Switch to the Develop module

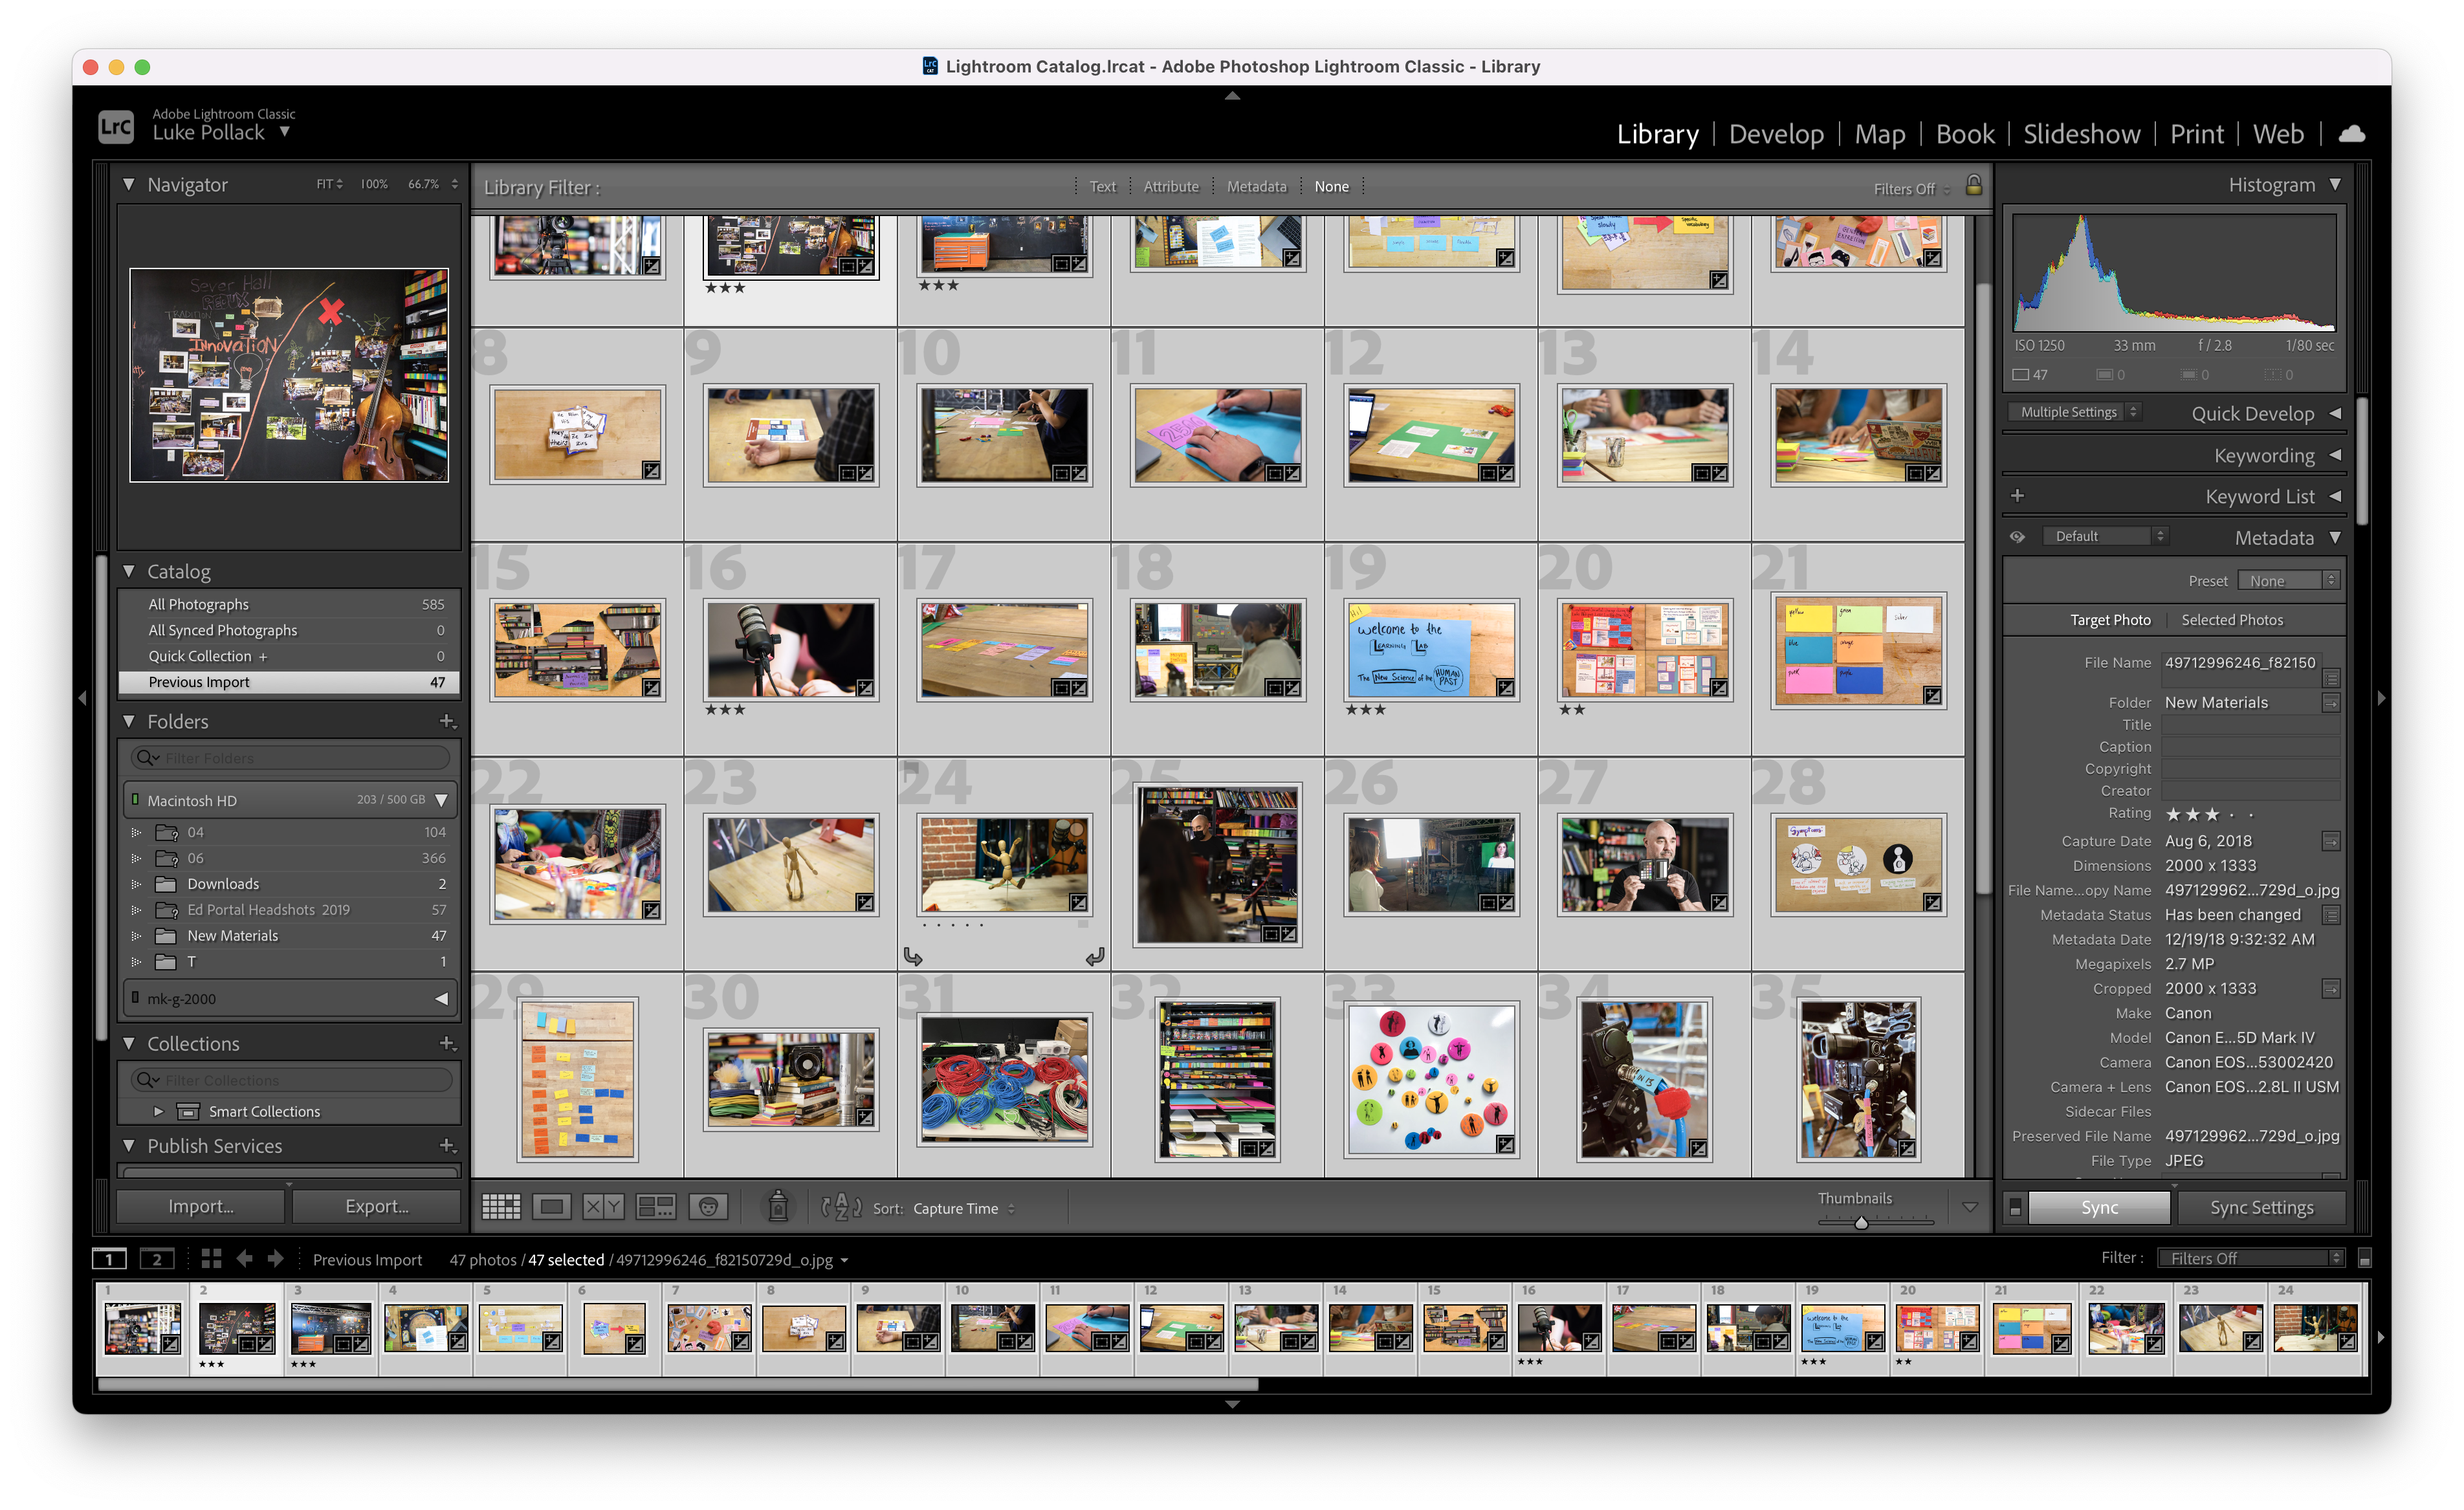tap(1776, 134)
